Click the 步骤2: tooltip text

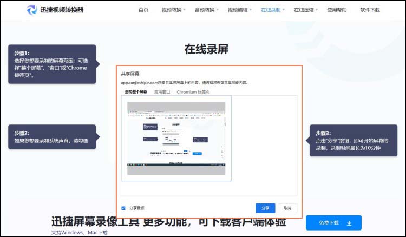coord(22,133)
